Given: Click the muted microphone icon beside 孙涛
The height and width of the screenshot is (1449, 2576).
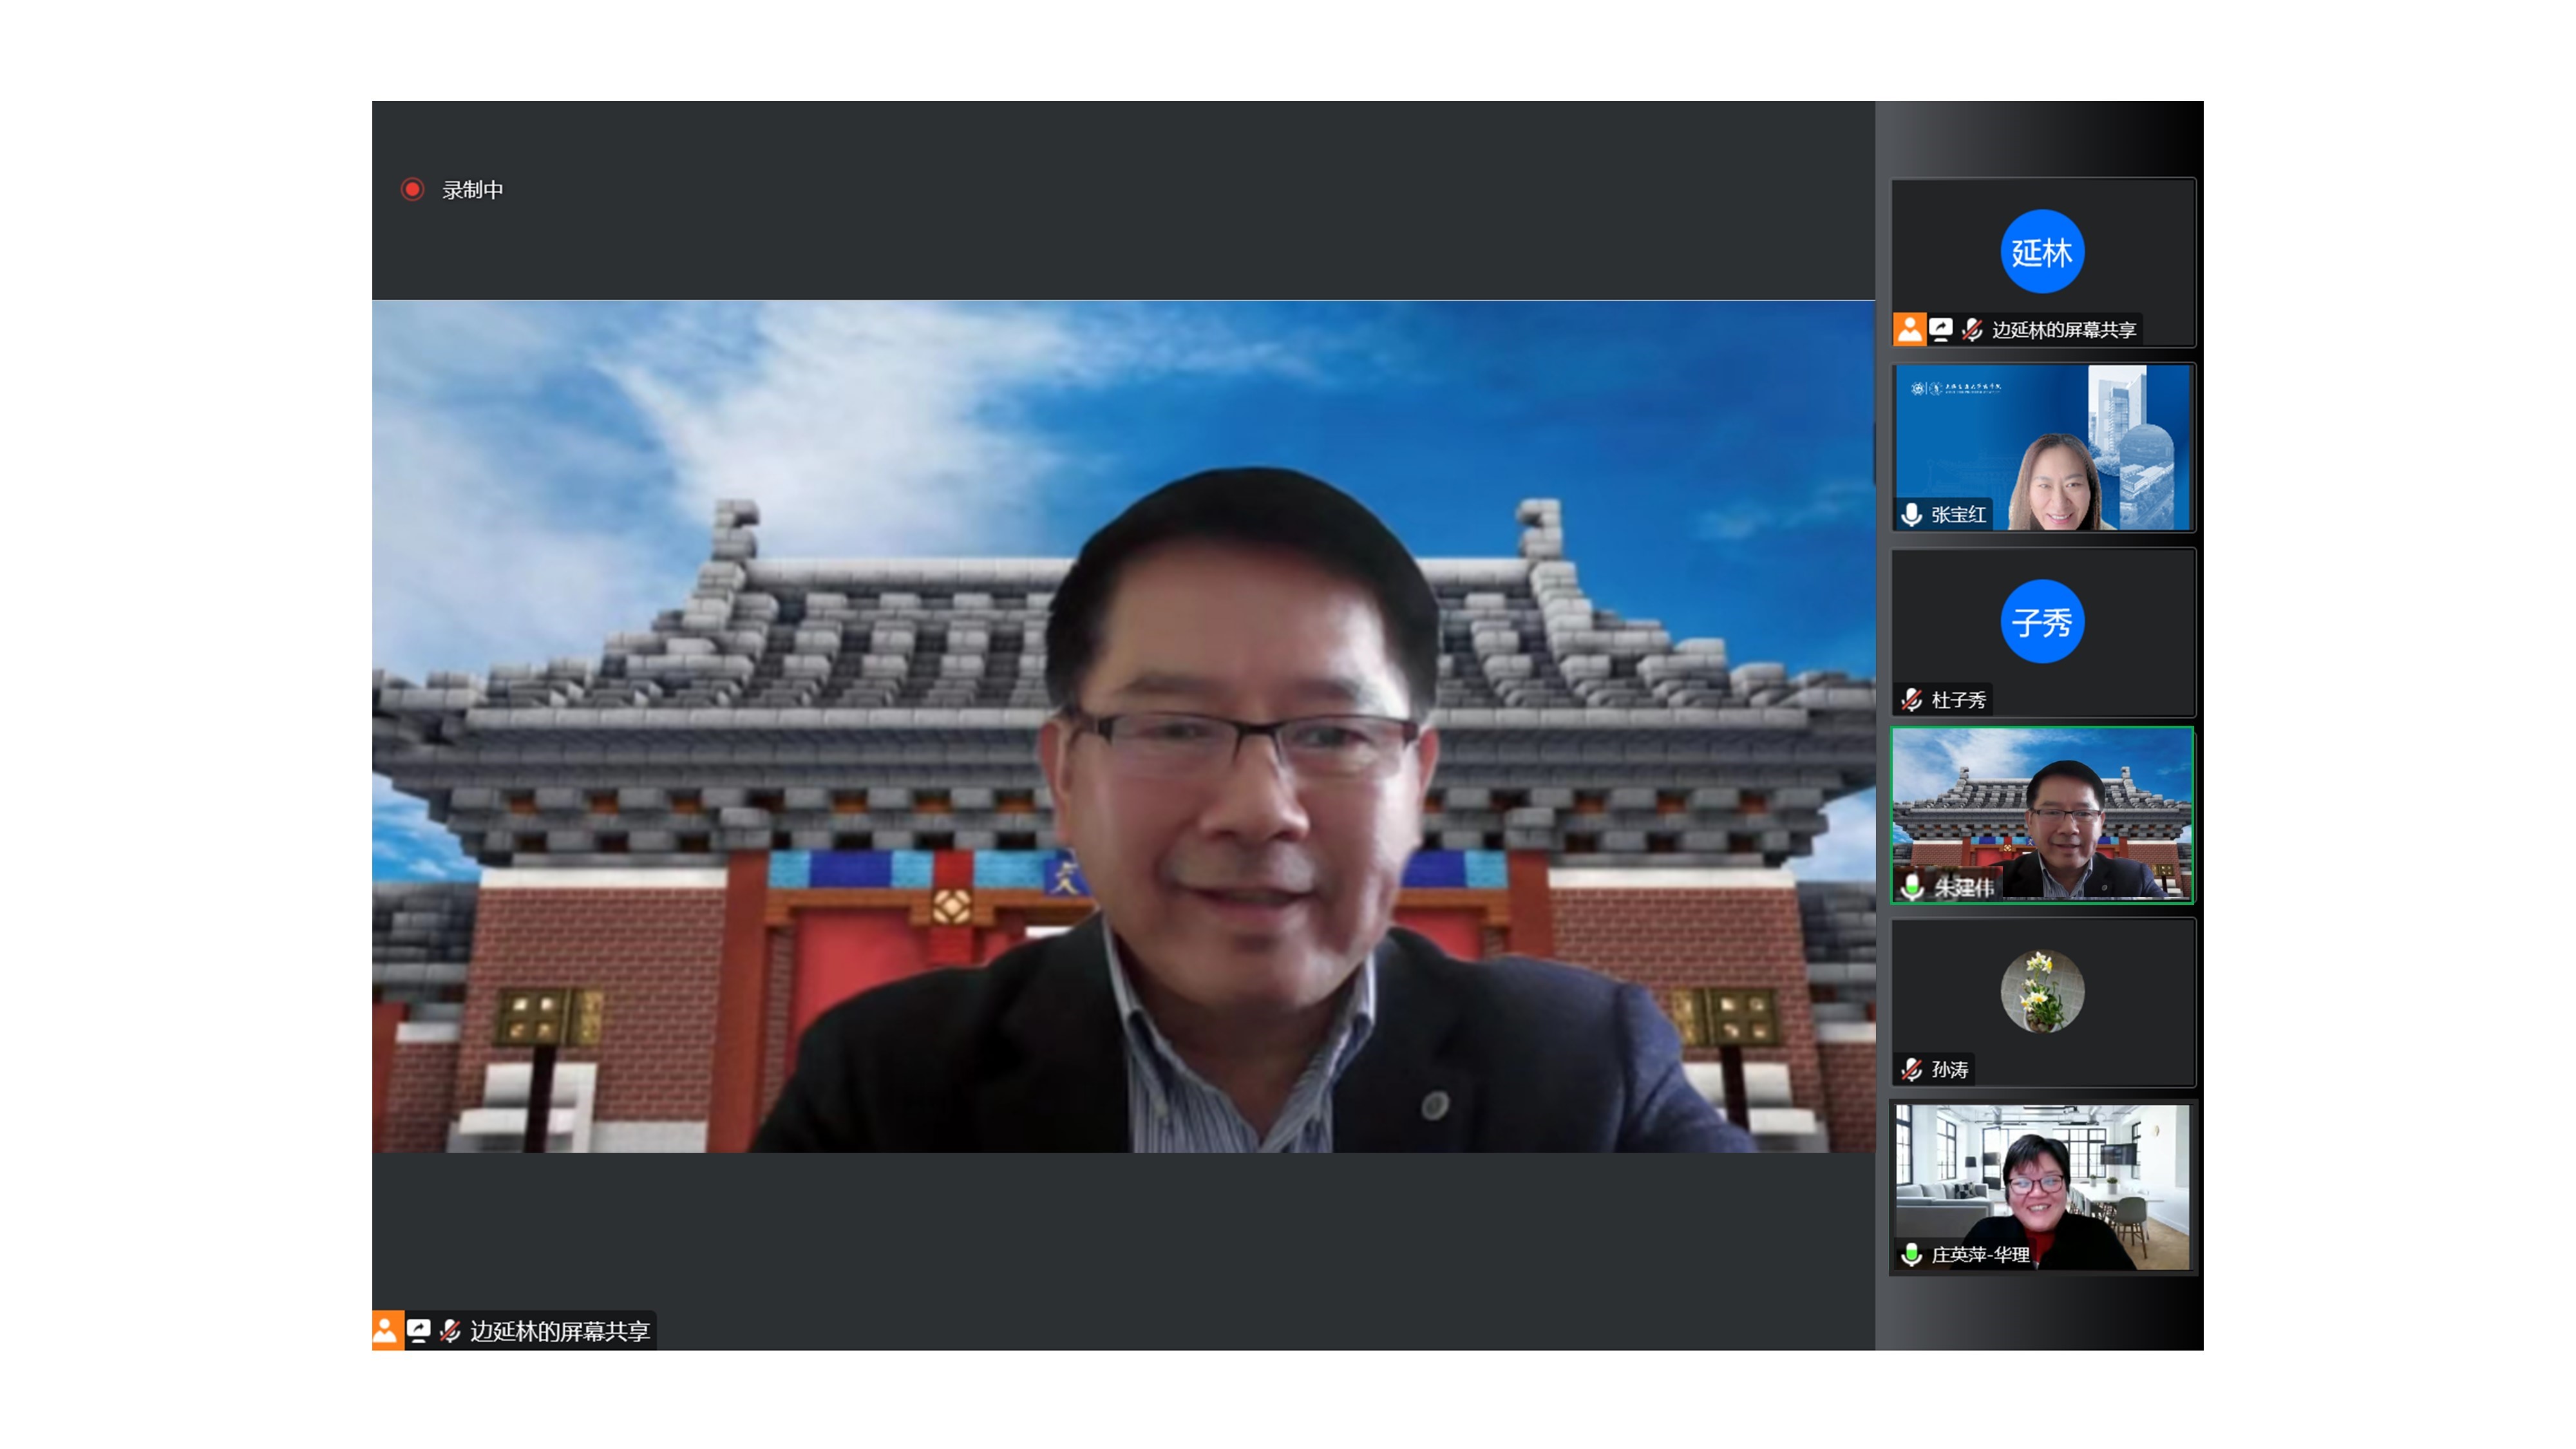Looking at the screenshot, I should [1911, 1069].
